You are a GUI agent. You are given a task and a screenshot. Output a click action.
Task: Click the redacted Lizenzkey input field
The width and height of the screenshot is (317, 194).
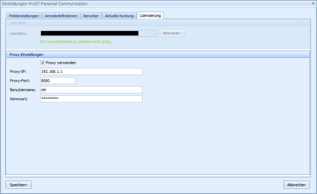click(x=98, y=33)
